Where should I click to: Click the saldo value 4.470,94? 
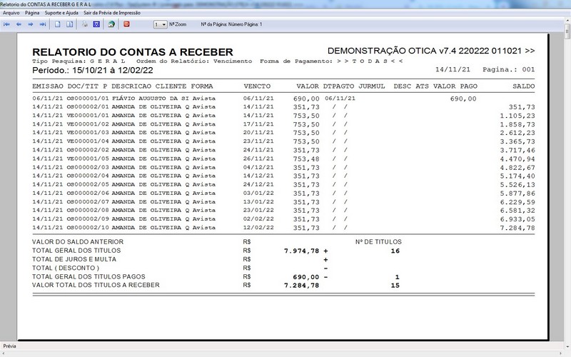(517, 159)
